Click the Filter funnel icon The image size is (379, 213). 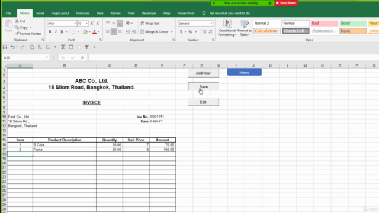click(86, 47)
